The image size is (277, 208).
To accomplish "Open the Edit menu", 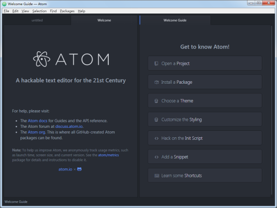I will tap(16, 11).
